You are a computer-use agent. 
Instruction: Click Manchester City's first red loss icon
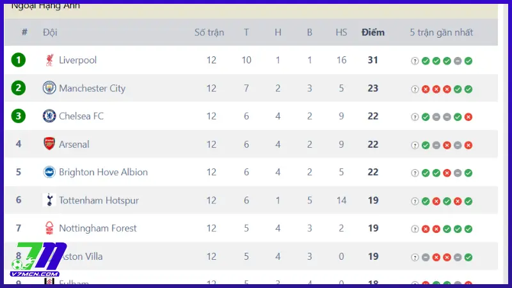426,89
